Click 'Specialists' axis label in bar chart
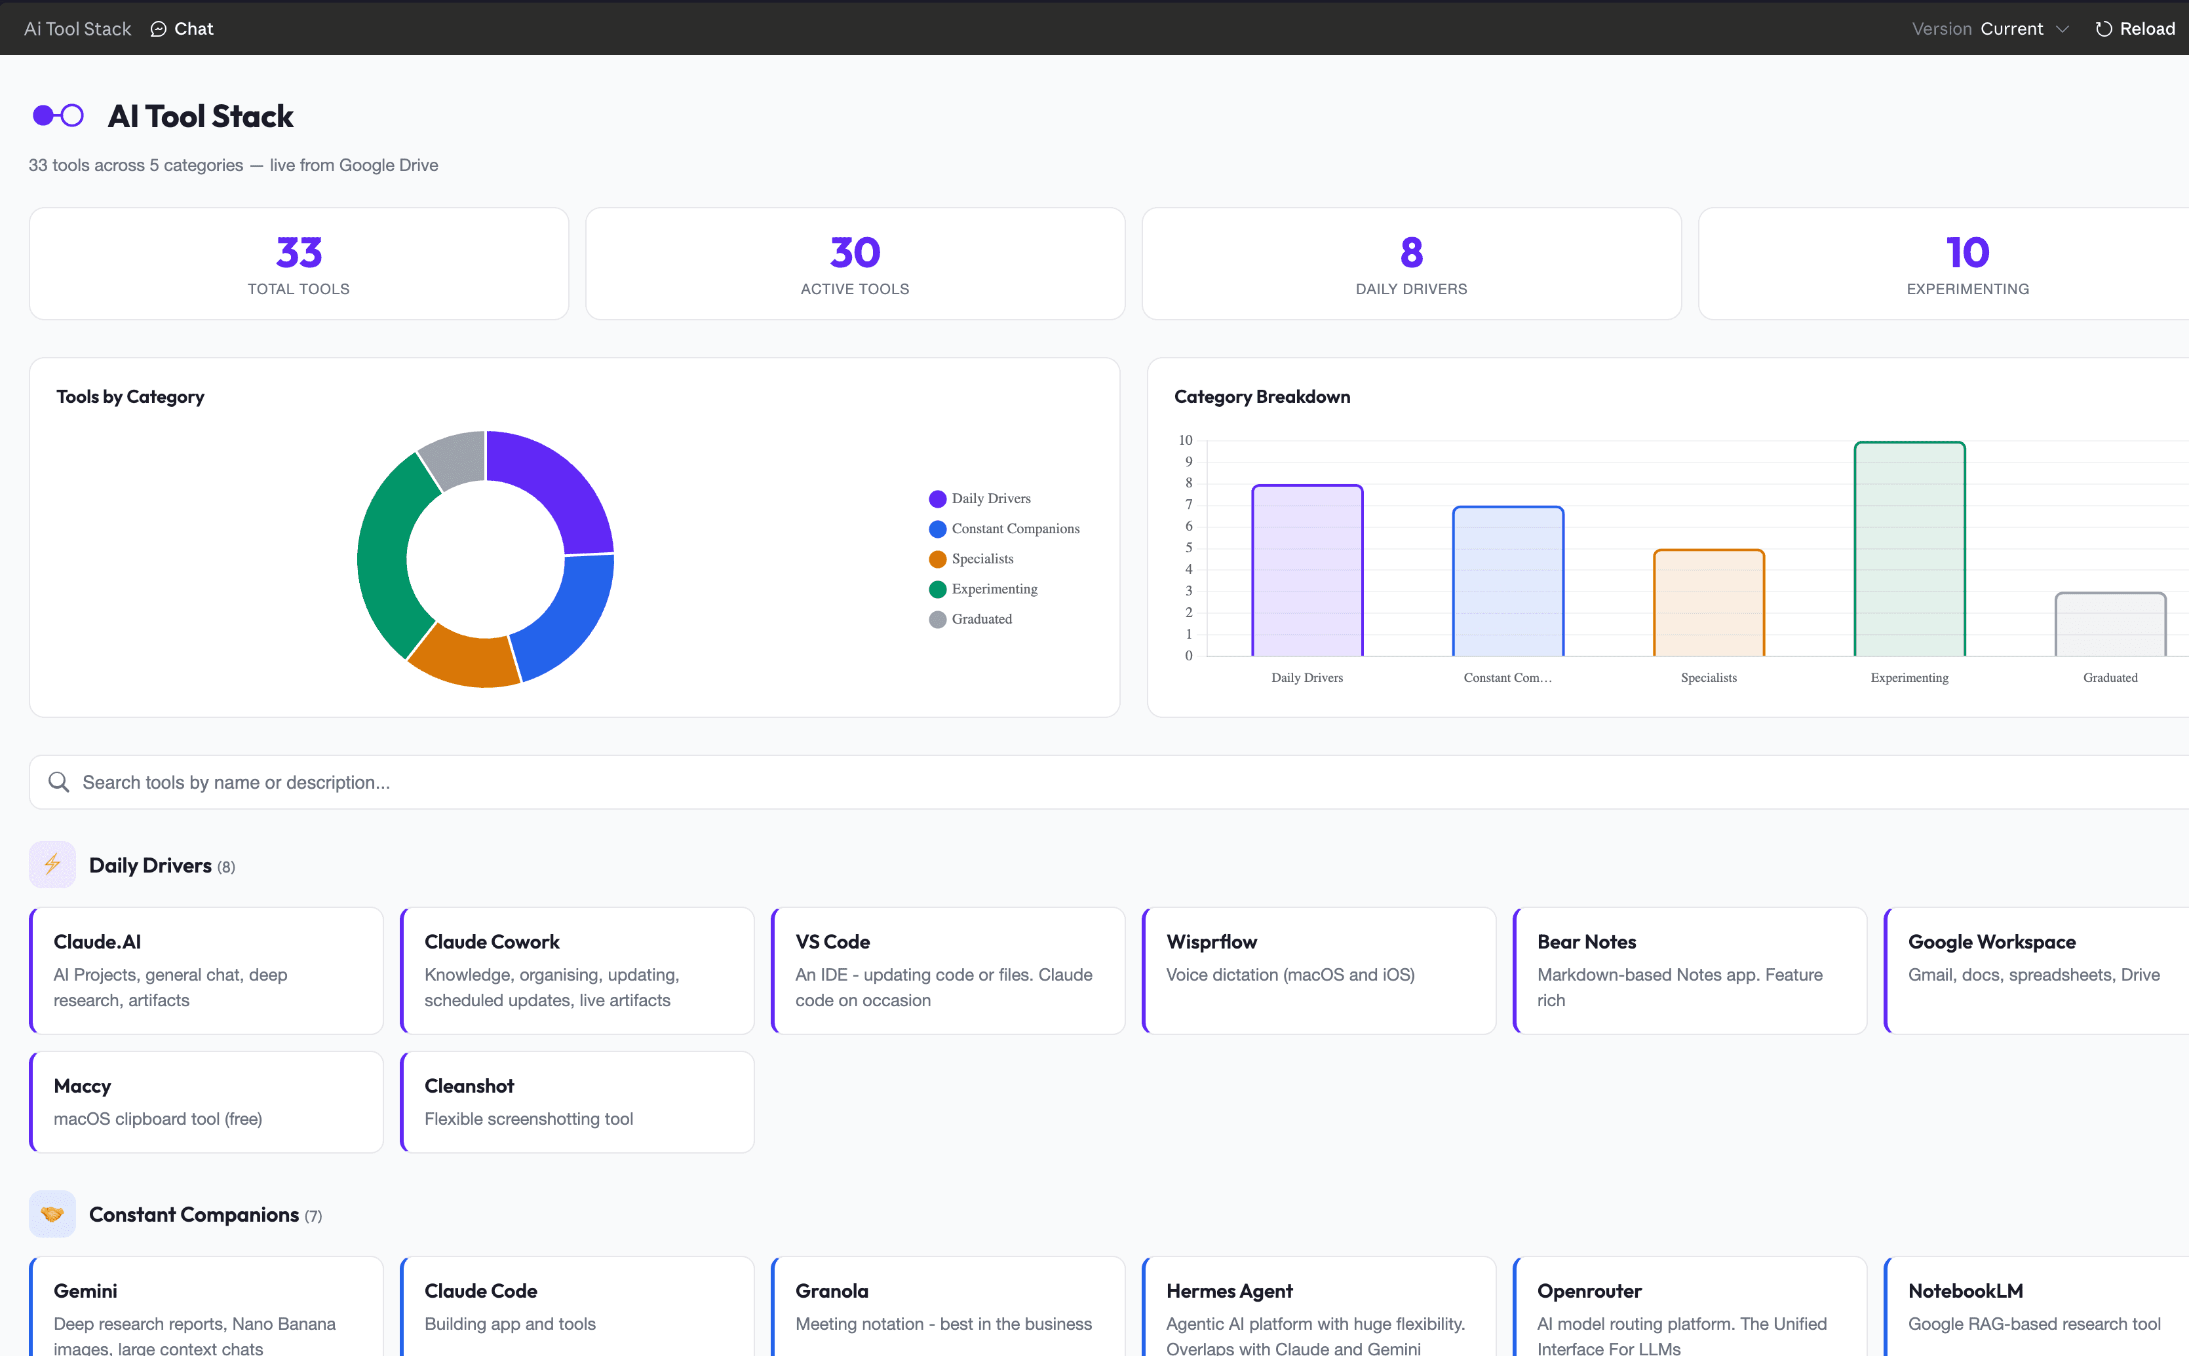 click(x=1709, y=678)
